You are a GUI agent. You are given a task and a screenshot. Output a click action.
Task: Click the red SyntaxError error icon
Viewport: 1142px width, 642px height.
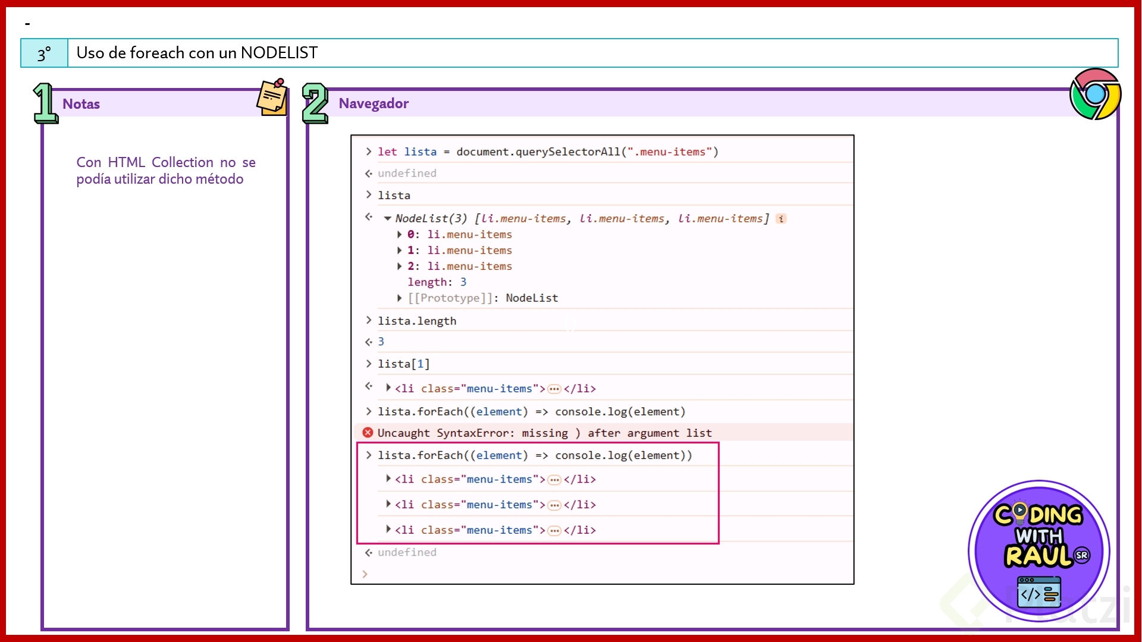[368, 433]
